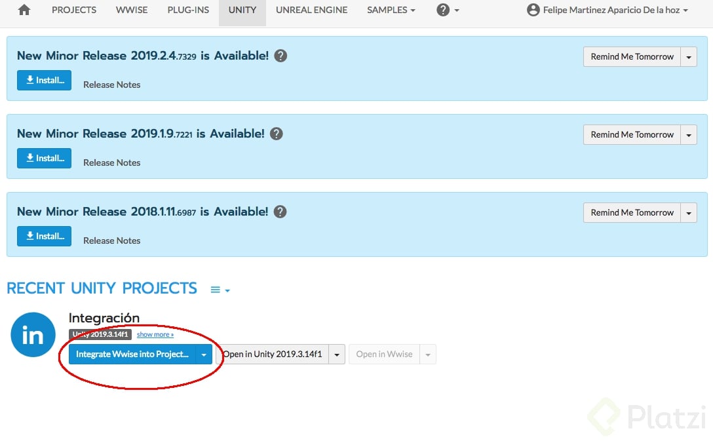This screenshot has height=441, width=713.
Task: Open Release Notes for 2018.1.11.6987
Action: click(112, 240)
